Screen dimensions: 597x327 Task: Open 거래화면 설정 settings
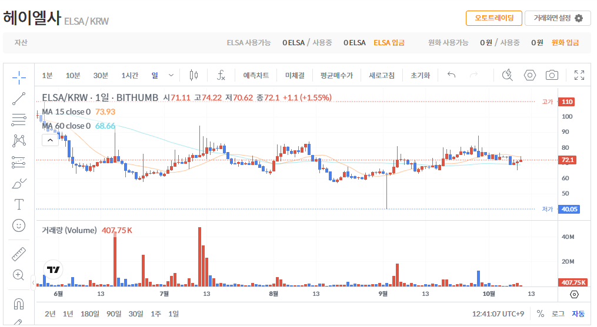[x=558, y=18]
